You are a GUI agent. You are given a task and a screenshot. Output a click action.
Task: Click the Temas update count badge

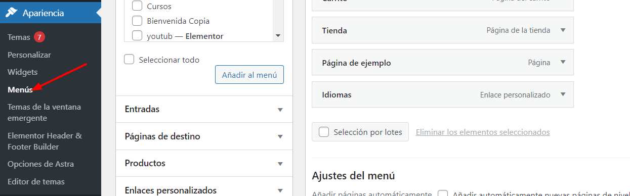click(39, 37)
